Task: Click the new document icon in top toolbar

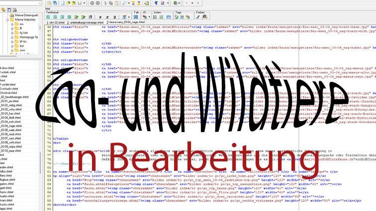Action: tap(63, 3)
